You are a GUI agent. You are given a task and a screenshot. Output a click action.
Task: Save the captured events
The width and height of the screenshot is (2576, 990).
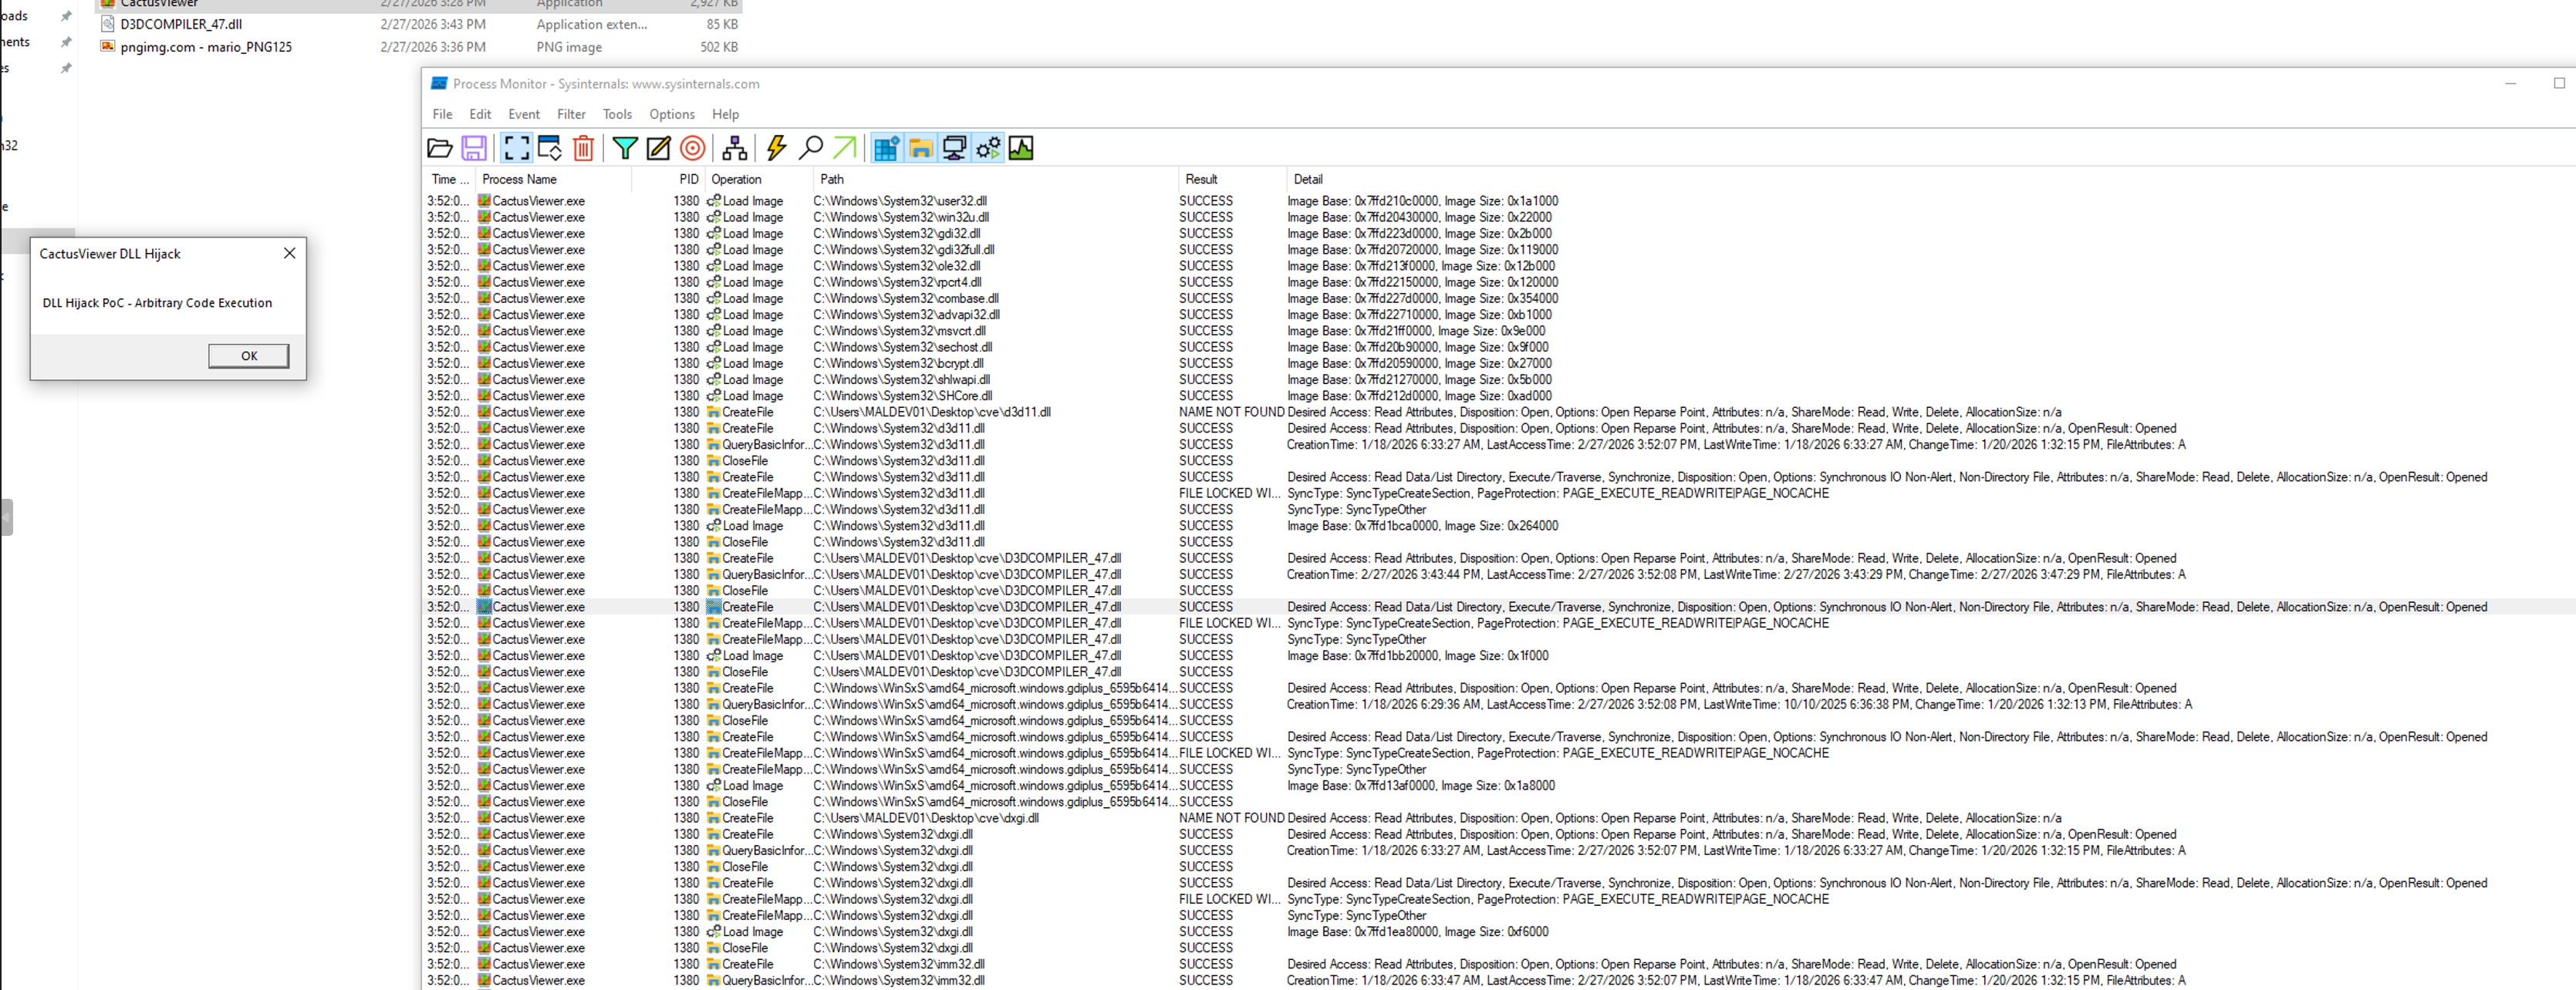tap(475, 148)
